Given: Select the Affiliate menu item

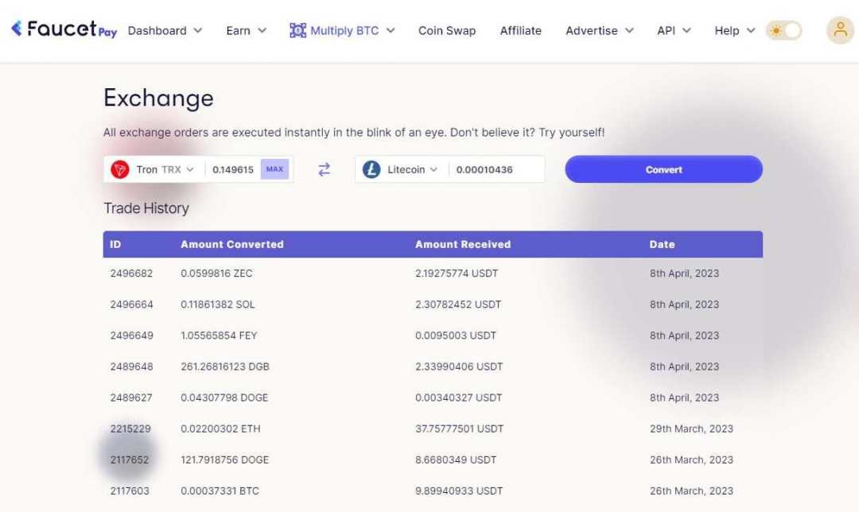Looking at the screenshot, I should click(521, 30).
